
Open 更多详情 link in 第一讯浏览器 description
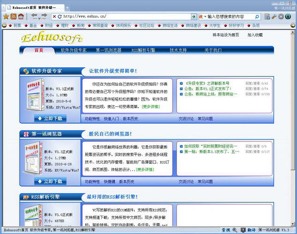pyautogui.click(x=145, y=169)
